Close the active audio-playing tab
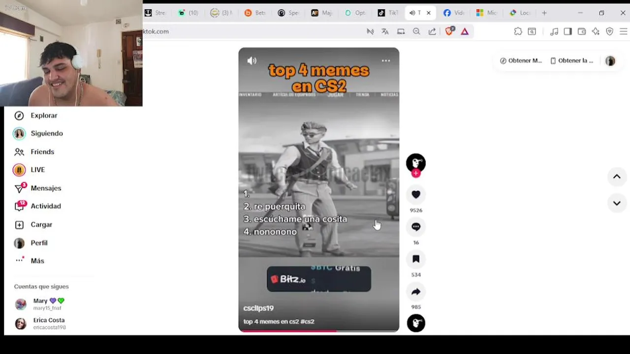Viewport: 630px width, 354px height. point(428,13)
